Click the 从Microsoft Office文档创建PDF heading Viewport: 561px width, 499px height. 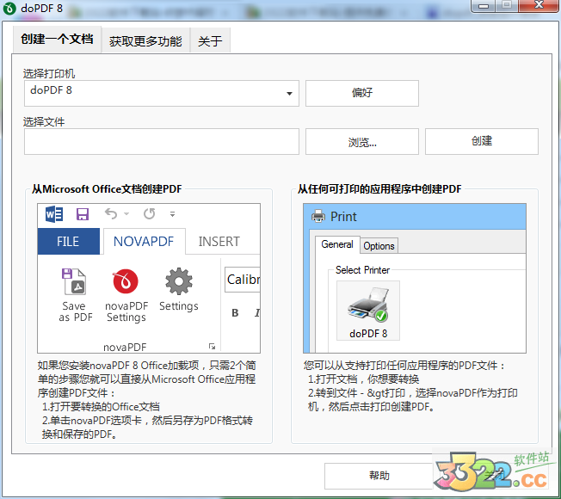pyautogui.click(x=107, y=189)
